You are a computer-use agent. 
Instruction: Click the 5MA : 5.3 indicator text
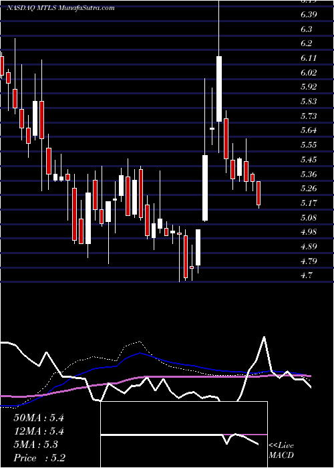point(36,445)
